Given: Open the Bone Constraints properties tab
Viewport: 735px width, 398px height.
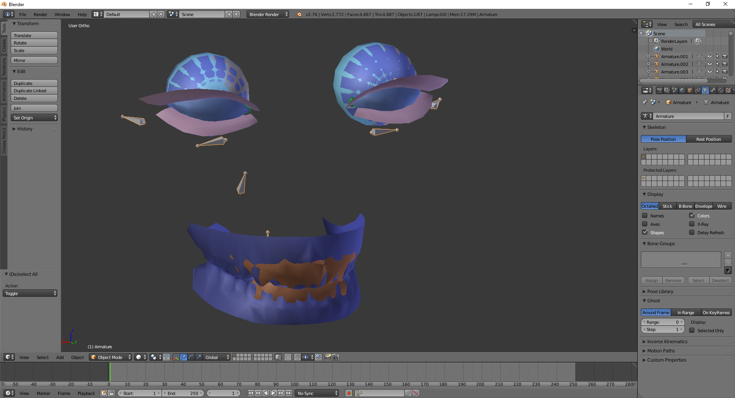Looking at the screenshot, I should (720, 90).
